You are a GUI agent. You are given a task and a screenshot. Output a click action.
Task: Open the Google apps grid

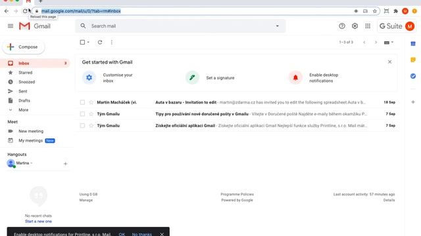368,26
